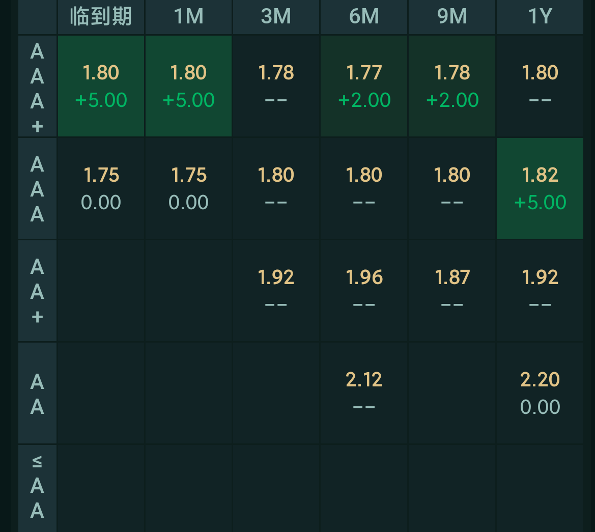The width and height of the screenshot is (595, 532).
Task: Select the 6M column header
Action: click(363, 16)
